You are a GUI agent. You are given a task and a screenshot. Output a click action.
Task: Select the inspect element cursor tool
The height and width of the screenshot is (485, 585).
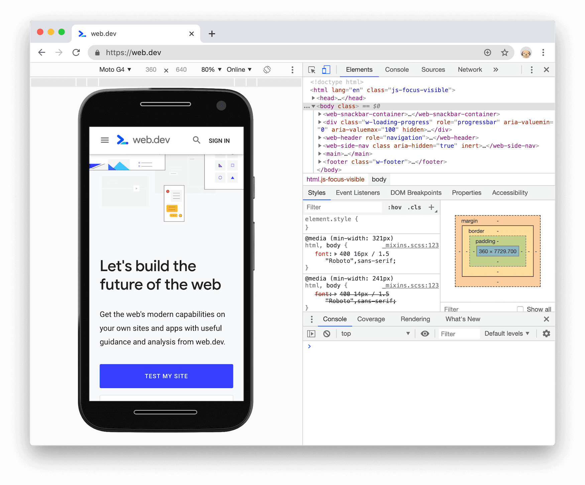click(311, 70)
